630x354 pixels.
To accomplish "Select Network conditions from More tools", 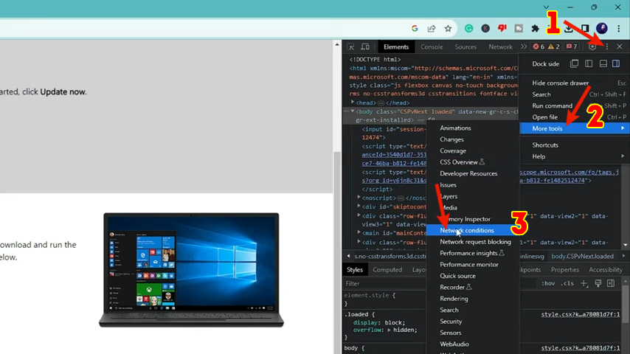I will click(x=472, y=230).
